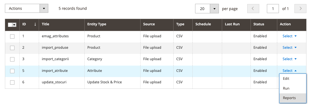Check the update_stocuri row checkbox
This screenshot has width=310, height=104.
(x=12, y=82)
